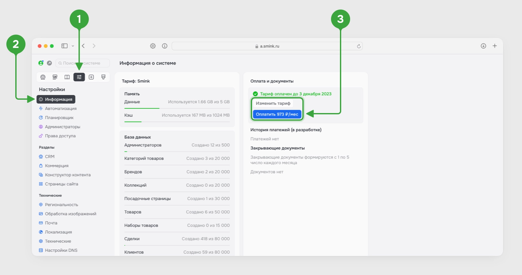The height and width of the screenshot is (275, 522).
Task: Open browser gear settings icon
Action: 153,46
